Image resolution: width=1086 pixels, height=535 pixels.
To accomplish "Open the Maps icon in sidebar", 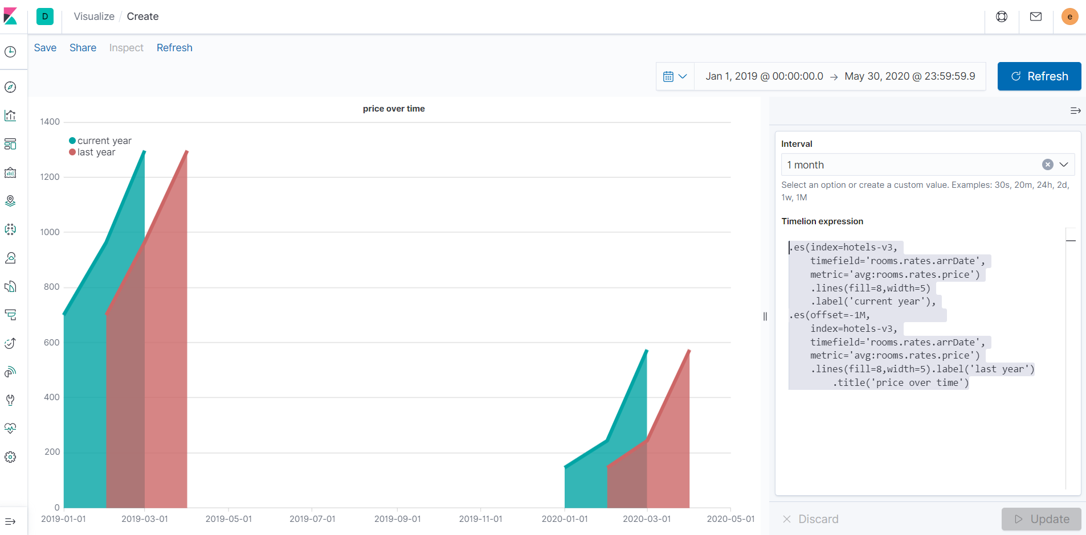I will point(10,201).
